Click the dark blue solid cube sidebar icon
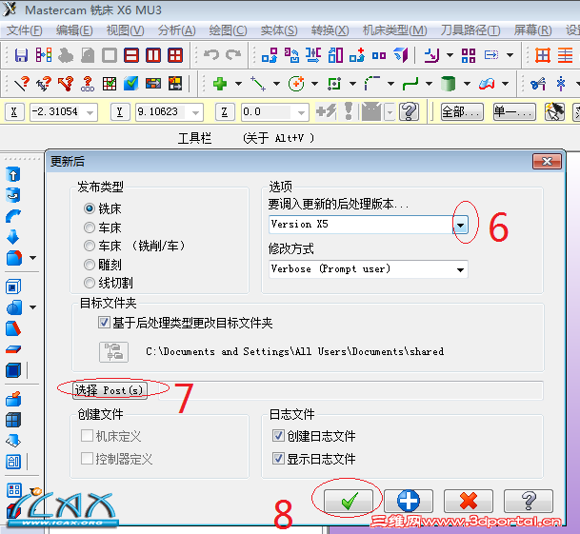This screenshot has height=534, width=580. click(13, 370)
